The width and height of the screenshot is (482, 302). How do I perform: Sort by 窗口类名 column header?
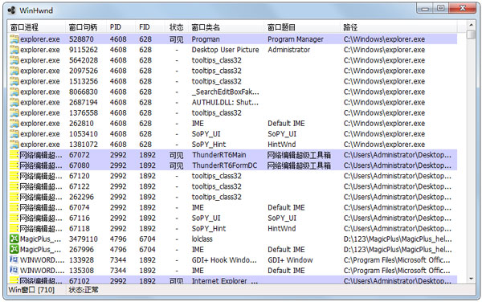[x=226, y=27]
